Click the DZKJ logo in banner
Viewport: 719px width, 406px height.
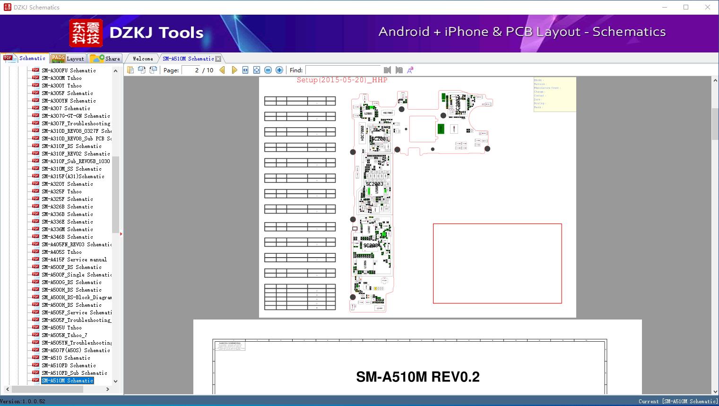pyautogui.click(x=86, y=33)
